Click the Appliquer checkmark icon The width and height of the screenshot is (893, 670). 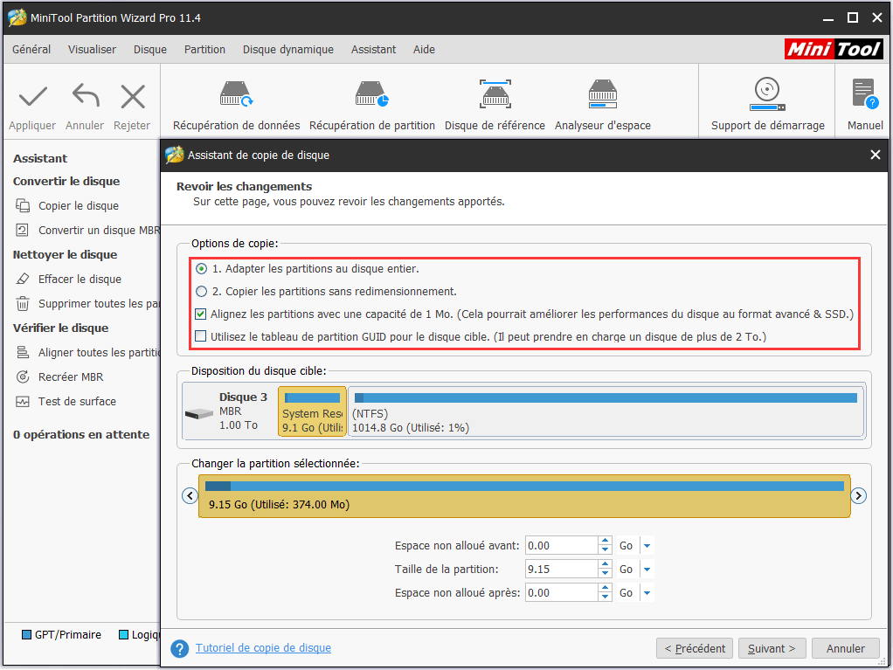(x=32, y=96)
